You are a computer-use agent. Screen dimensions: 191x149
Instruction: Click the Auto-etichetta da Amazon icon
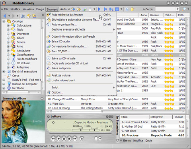49,15
